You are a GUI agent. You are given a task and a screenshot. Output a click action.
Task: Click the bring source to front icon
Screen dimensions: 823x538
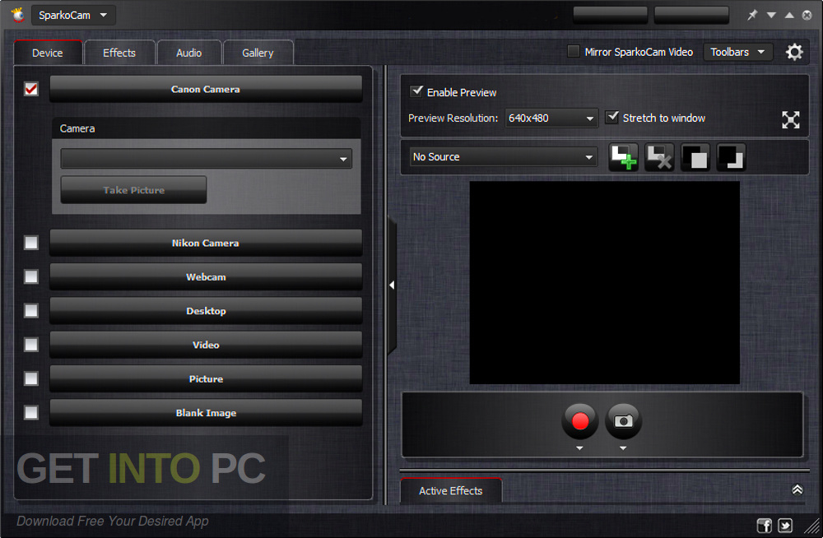tap(695, 157)
